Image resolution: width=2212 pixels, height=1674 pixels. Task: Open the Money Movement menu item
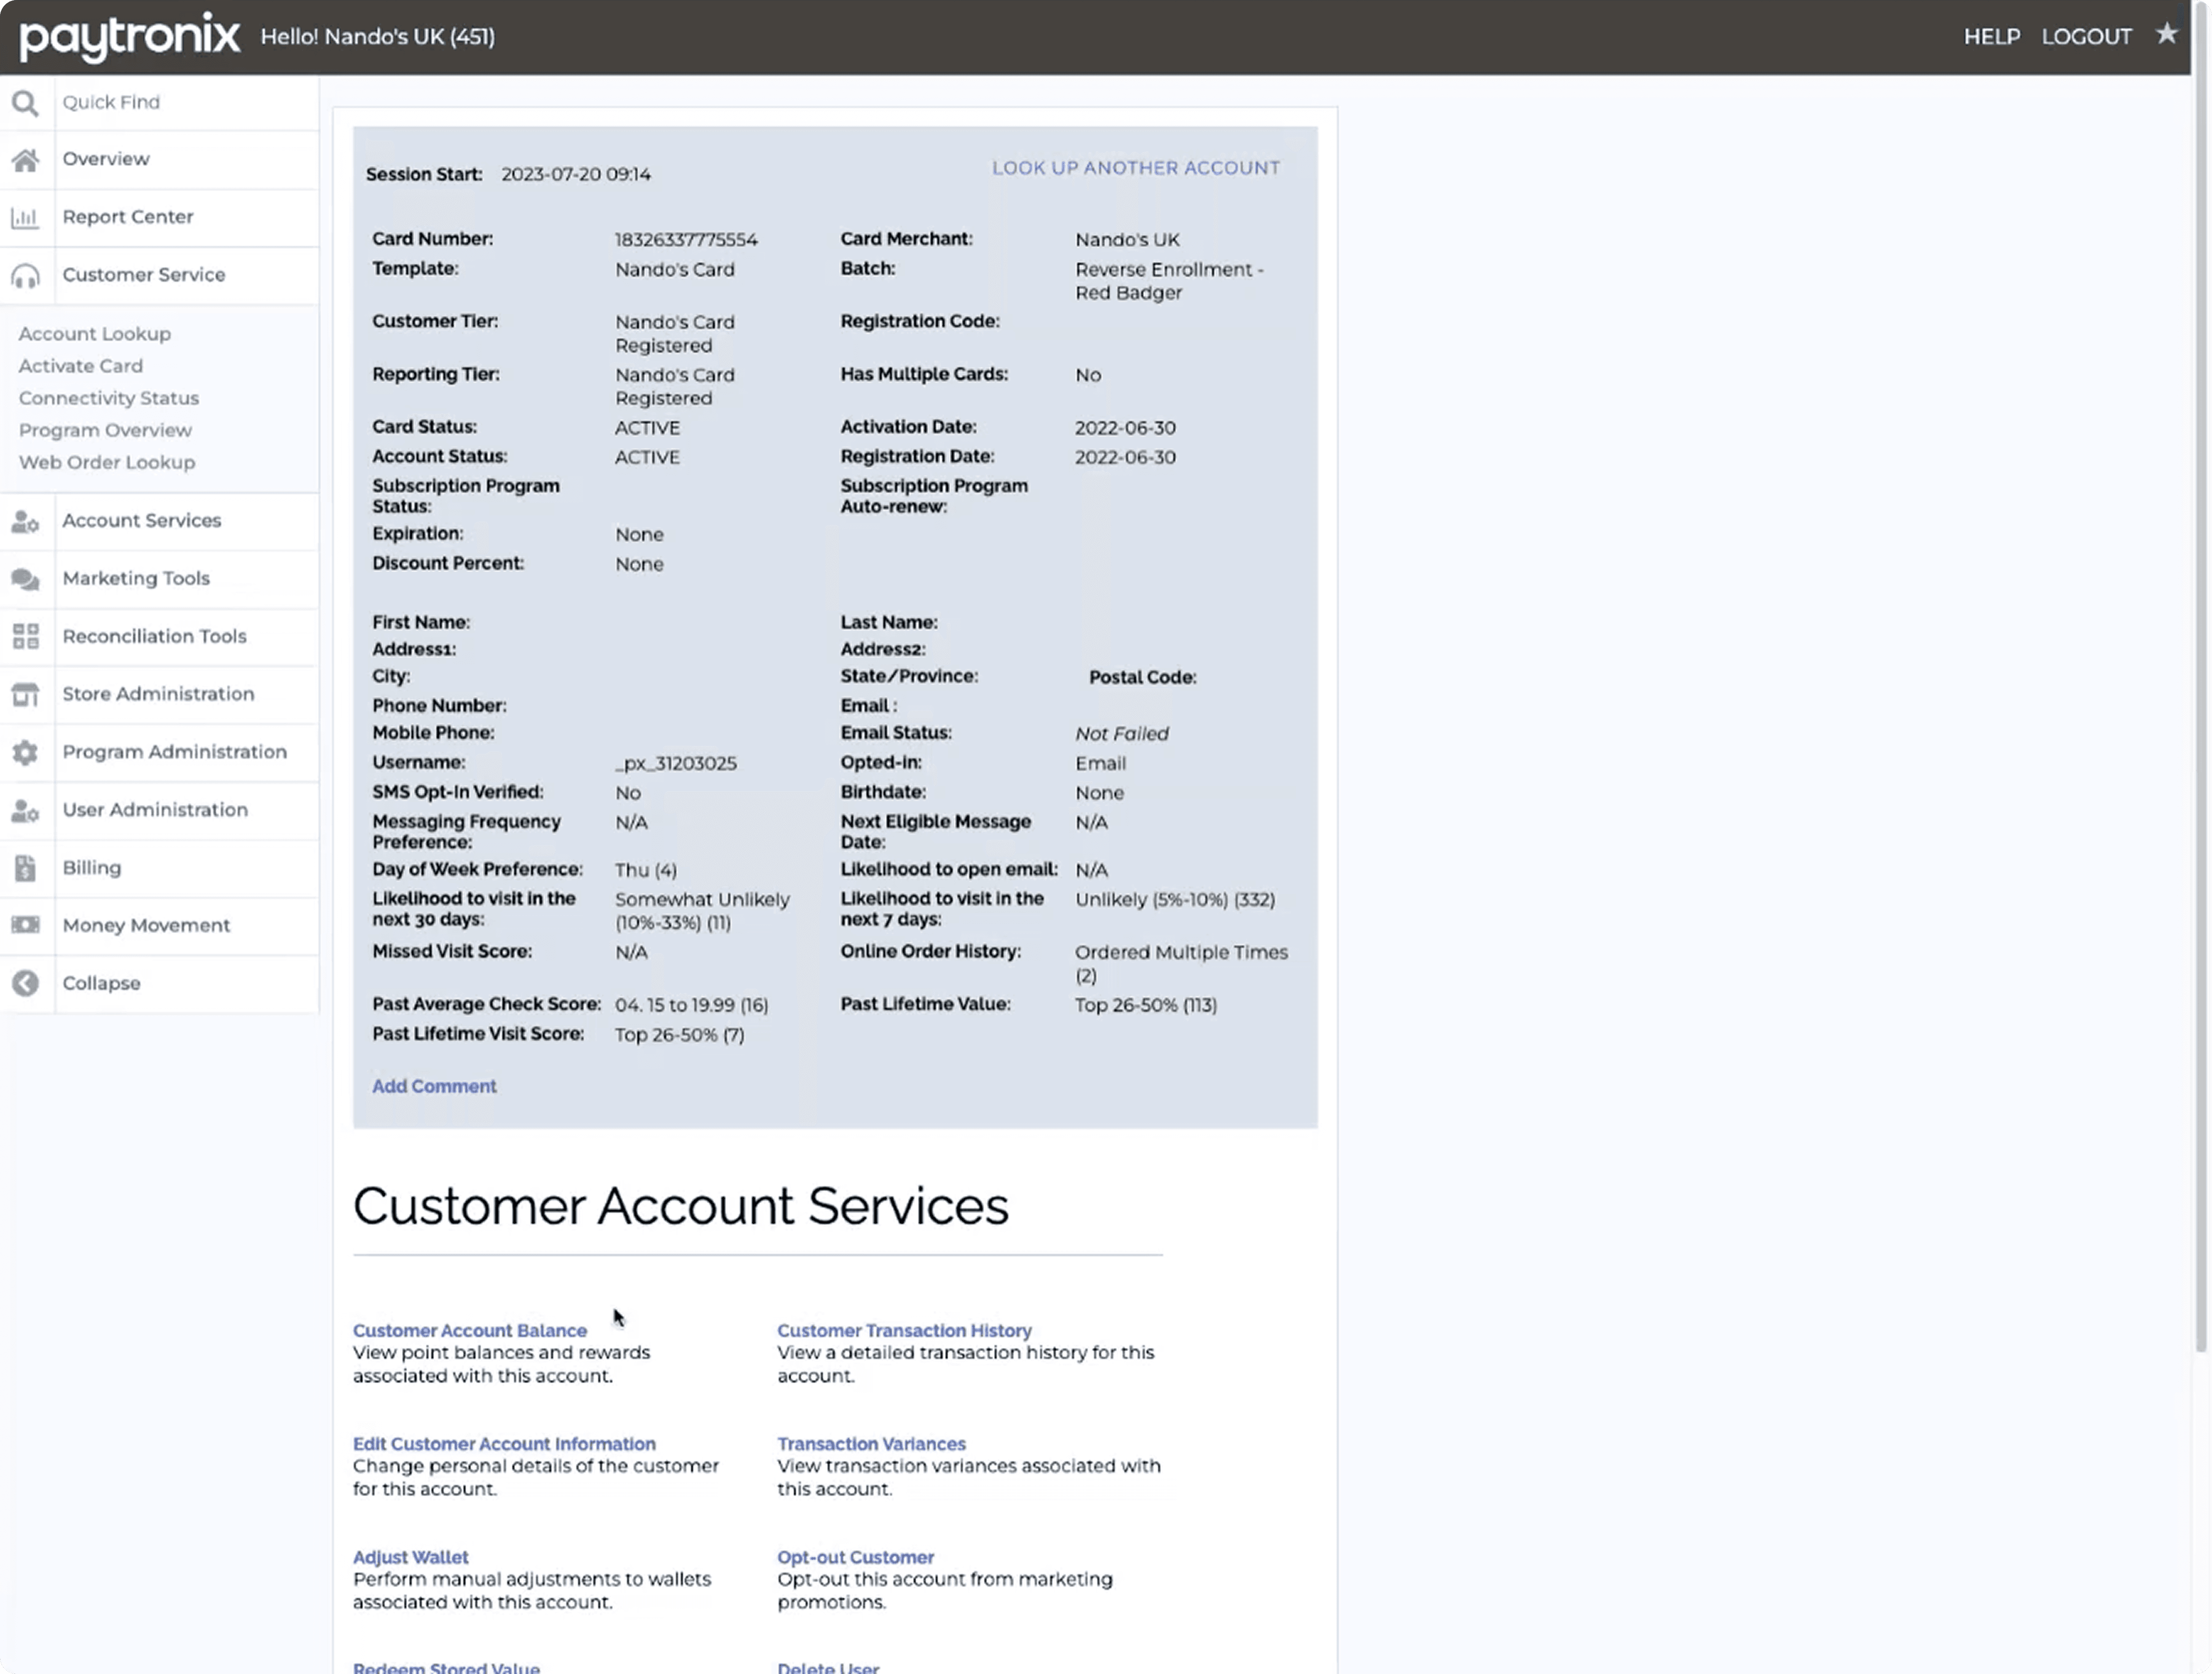(x=146, y=926)
